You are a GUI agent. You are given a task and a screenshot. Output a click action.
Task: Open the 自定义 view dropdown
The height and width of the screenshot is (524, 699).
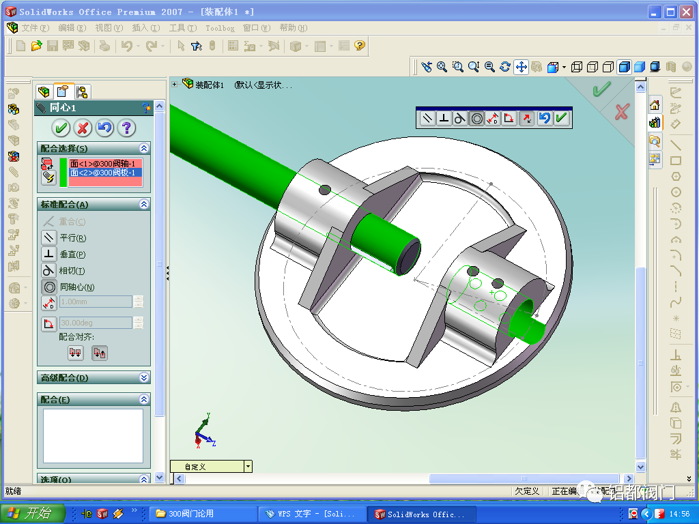[247, 466]
